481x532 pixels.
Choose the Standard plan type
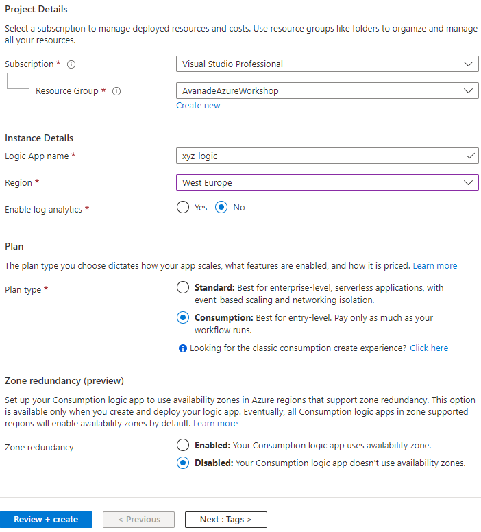click(183, 288)
